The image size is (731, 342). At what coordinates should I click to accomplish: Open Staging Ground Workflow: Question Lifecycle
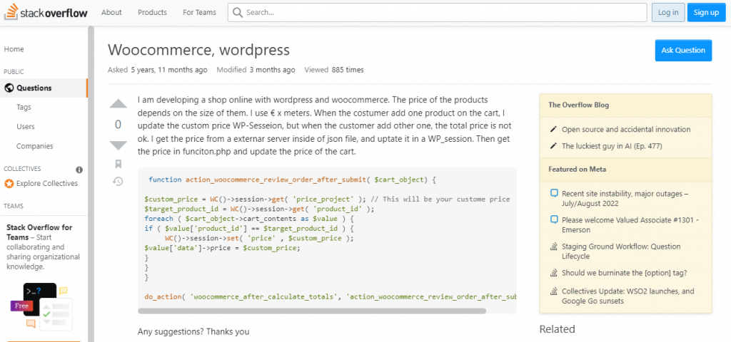[x=621, y=252]
